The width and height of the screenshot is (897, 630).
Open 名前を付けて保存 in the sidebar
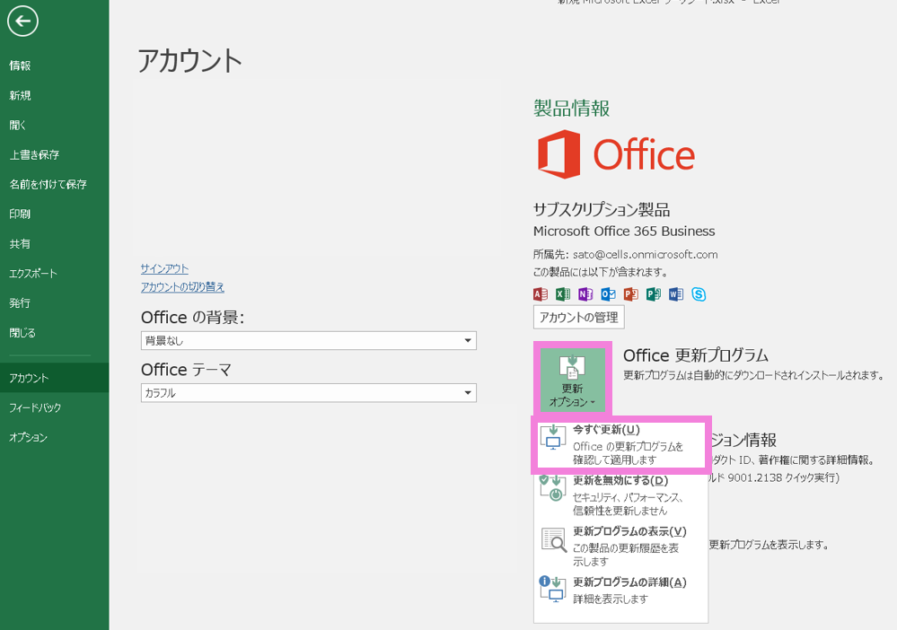48,184
